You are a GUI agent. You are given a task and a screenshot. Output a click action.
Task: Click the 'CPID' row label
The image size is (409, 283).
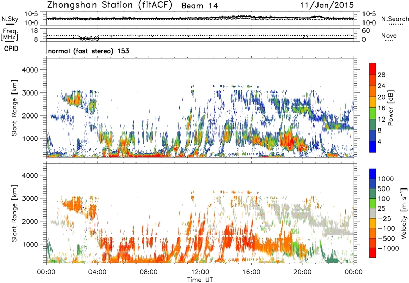pyautogui.click(x=11, y=49)
